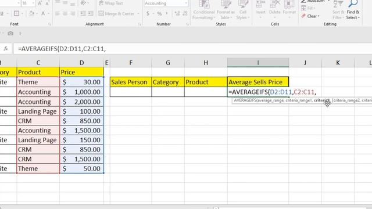
Task: Click the Average Sells Price header cell
Action: pos(258,82)
